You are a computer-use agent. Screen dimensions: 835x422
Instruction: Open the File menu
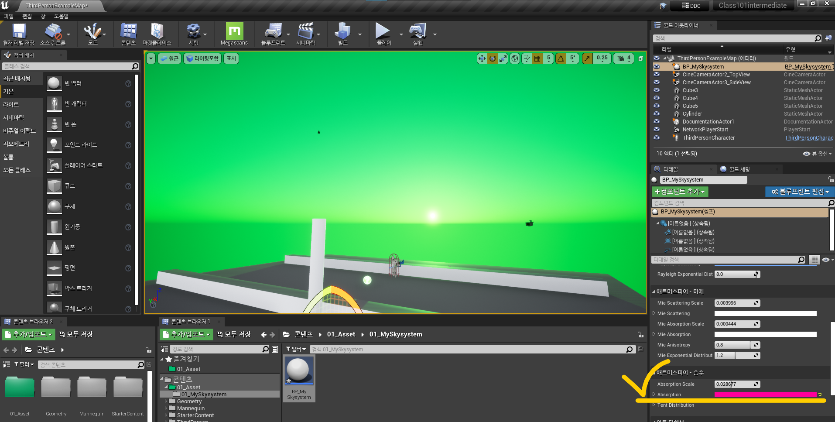click(x=9, y=16)
